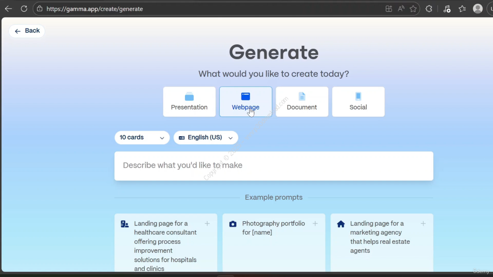493x277 pixels.
Task: Expand the 10 cards dropdown
Action: coord(142,137)
